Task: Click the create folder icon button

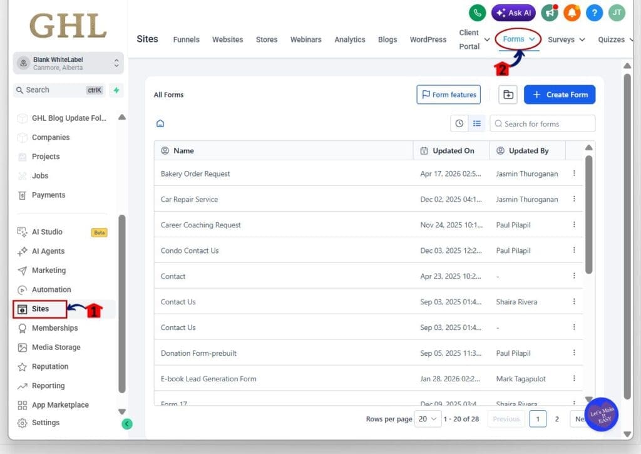Action: [508, 95]
